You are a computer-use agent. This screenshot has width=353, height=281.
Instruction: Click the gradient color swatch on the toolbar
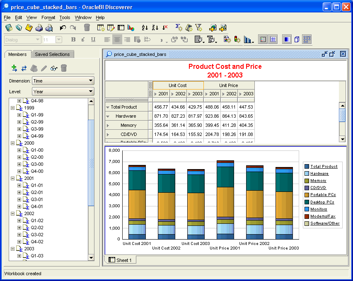click(x=286, y=39)
